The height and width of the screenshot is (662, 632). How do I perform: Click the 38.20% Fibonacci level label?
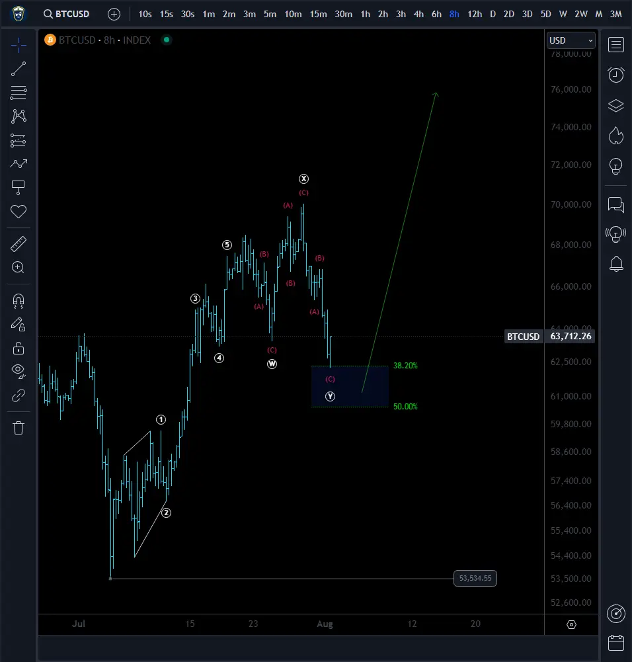pyautogui.click(x=405, y=366)
